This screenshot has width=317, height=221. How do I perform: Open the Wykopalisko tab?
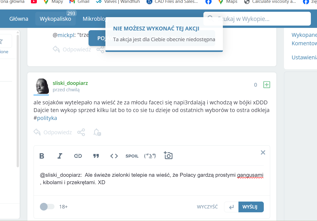coord(56,19)
